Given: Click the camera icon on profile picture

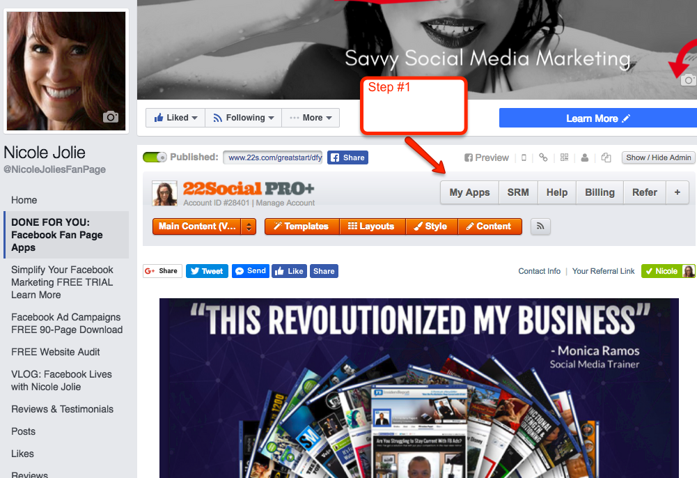Looking at the screenshot, I should click(x=111, y=116).
